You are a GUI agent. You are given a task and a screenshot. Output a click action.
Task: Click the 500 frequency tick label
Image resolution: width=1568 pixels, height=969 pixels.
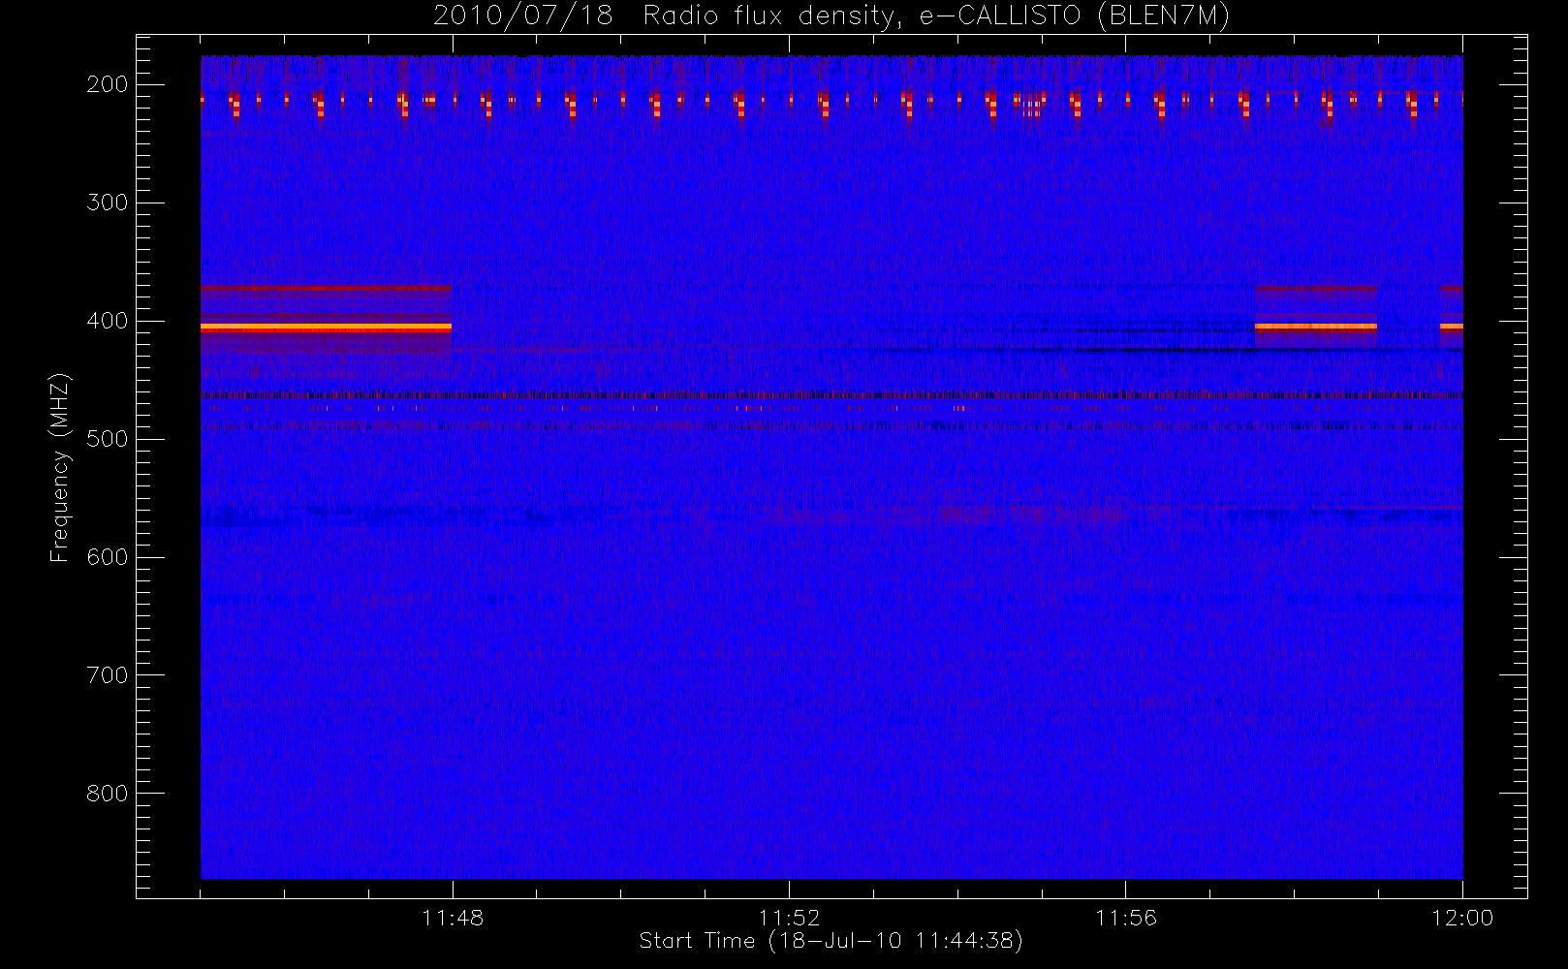pos(108,439)
